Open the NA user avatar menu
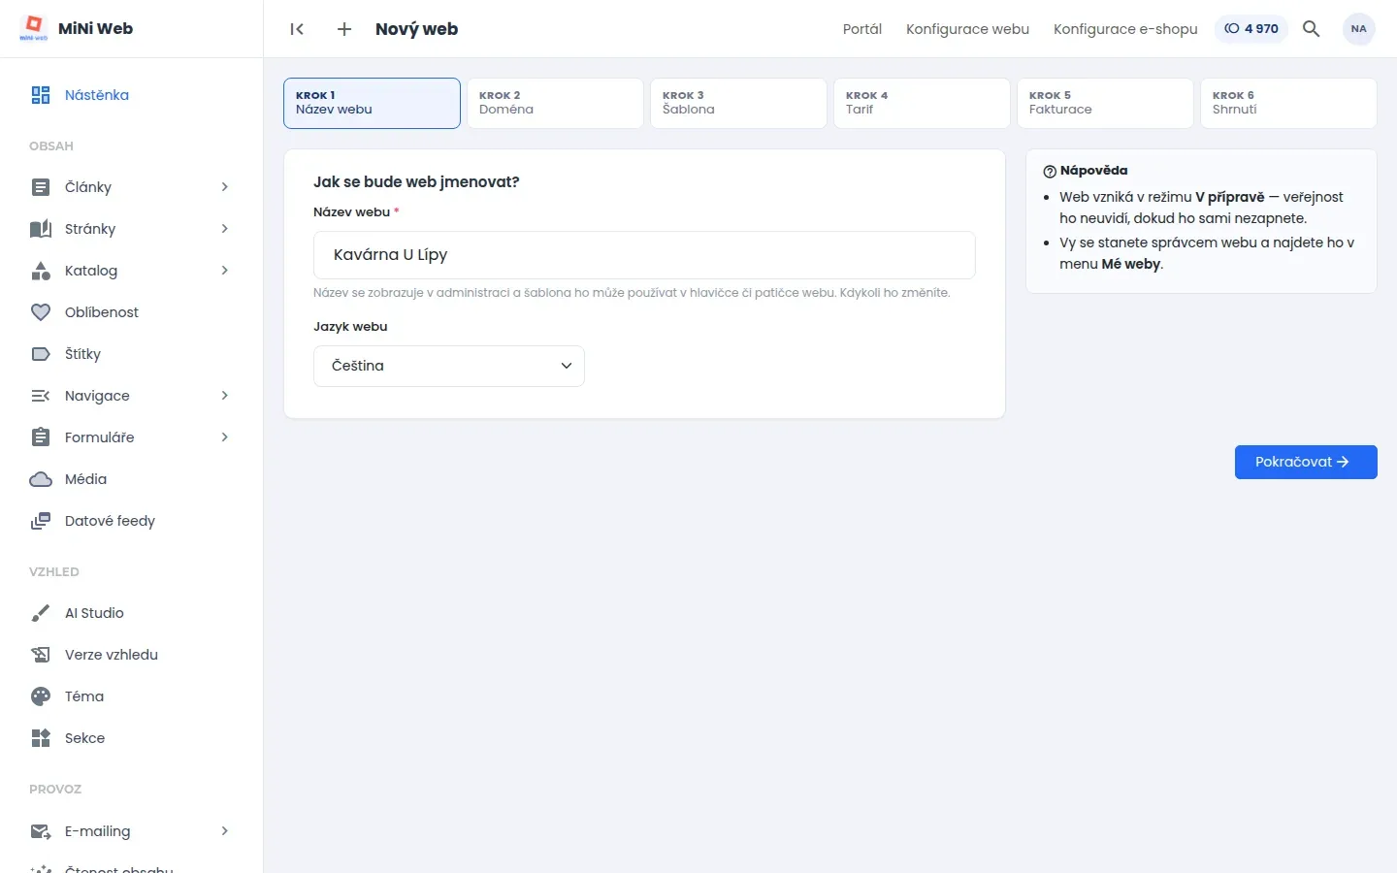 coord(1359,29)
